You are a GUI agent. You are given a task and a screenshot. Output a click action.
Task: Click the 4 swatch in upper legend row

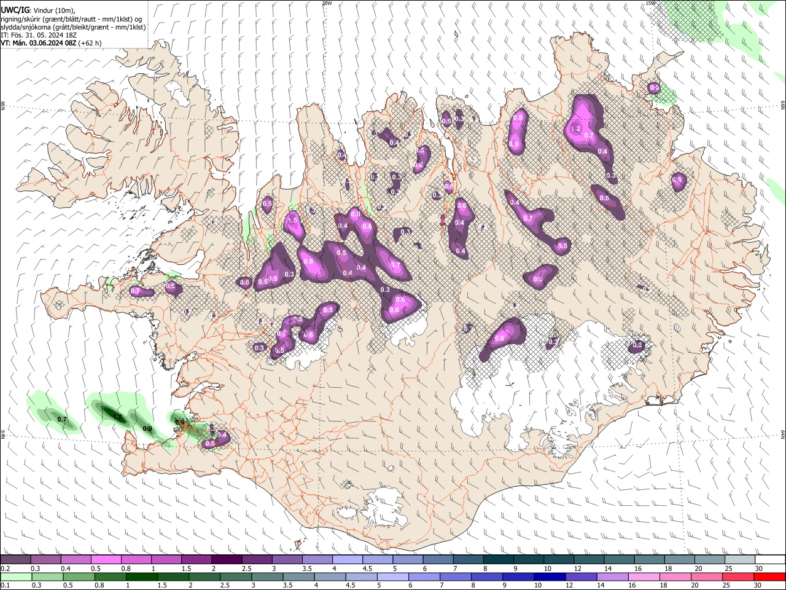pyautogui.click(x=346, y=560)
